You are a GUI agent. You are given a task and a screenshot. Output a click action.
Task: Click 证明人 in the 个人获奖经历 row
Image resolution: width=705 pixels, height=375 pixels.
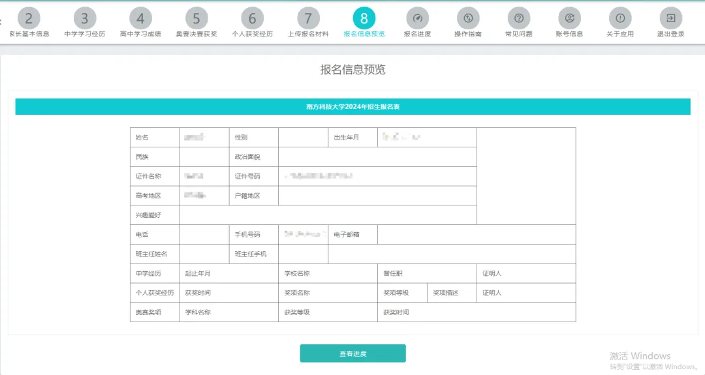(526, 293)
